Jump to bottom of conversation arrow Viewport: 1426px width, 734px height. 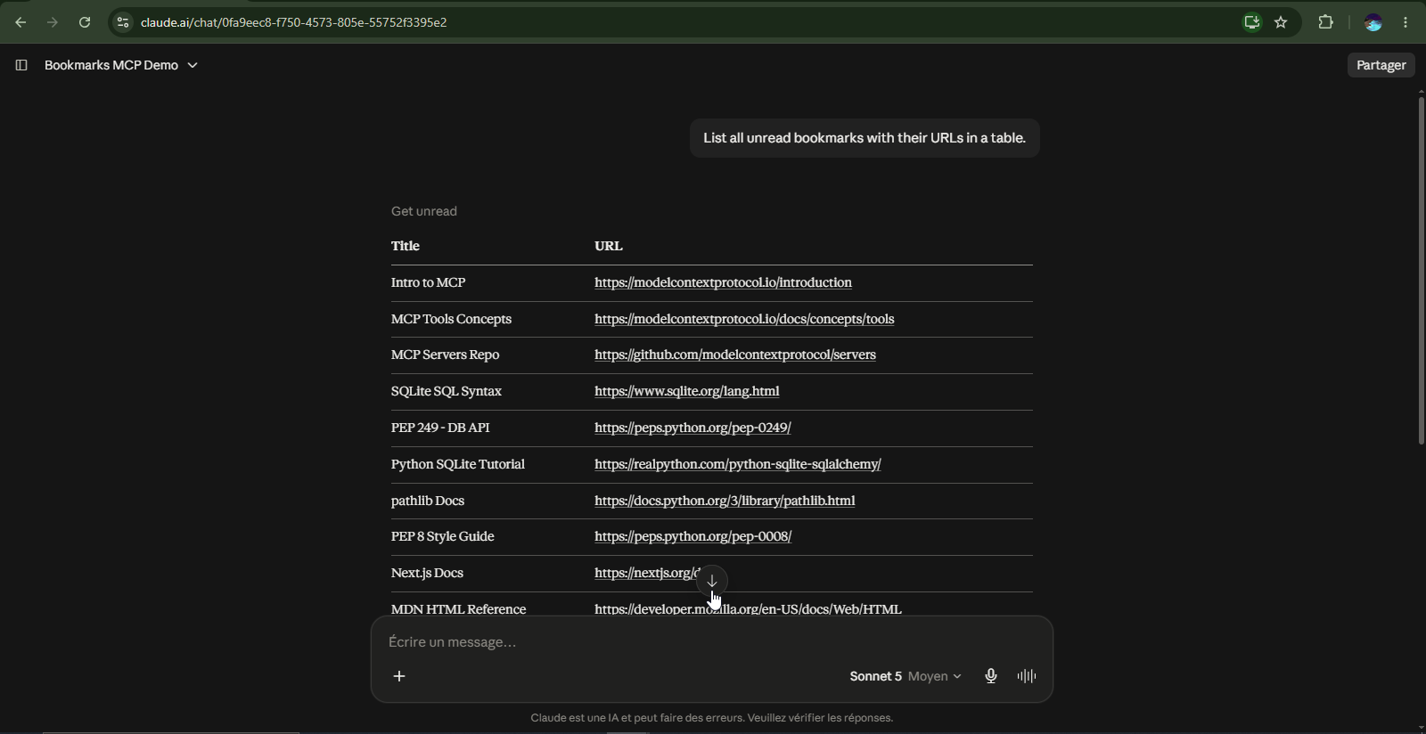[x=712, y=581]
